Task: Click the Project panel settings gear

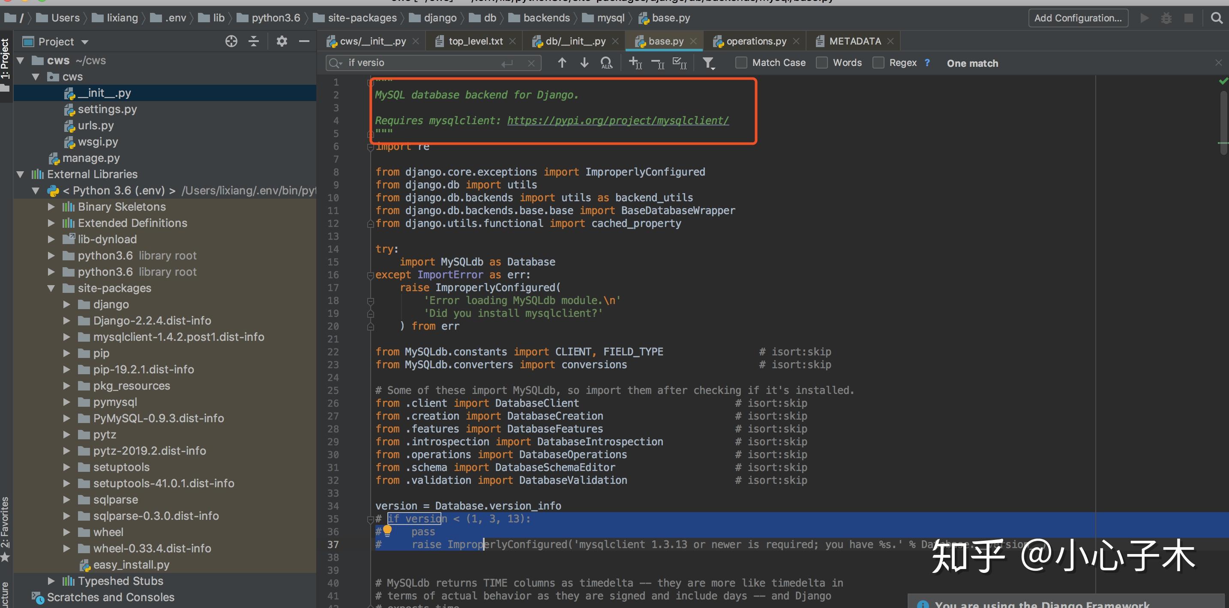Action: (x=282, y=42)
